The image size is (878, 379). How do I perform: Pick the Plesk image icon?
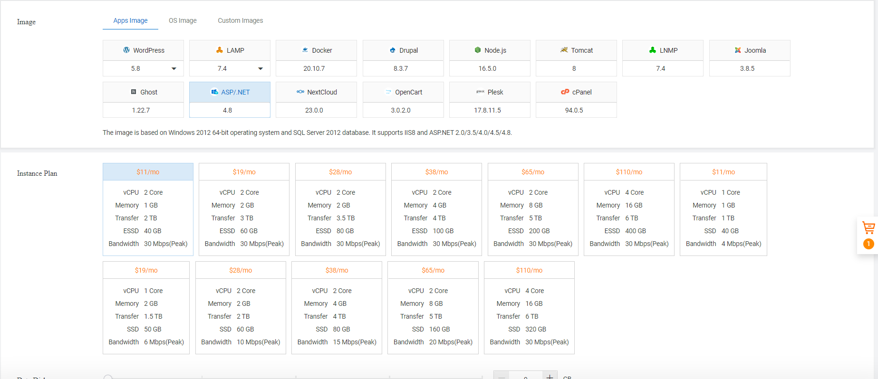481,92
